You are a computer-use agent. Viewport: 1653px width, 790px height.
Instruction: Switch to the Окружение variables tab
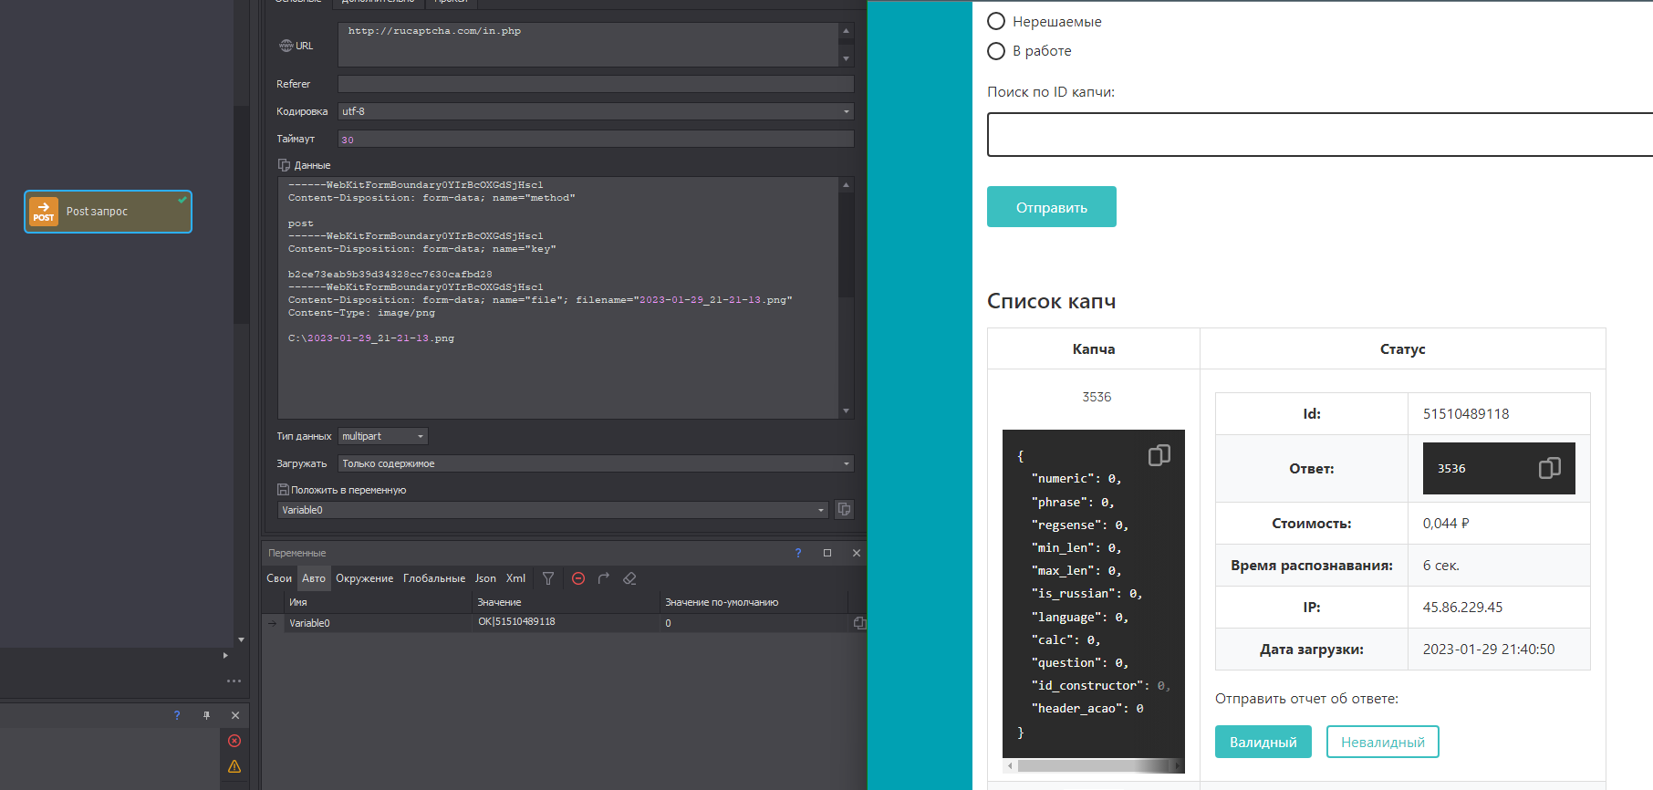pos(365,578)
